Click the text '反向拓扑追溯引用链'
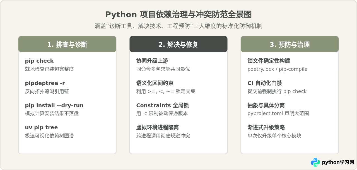This screenshot has height=170, width=357. (47, 91)
